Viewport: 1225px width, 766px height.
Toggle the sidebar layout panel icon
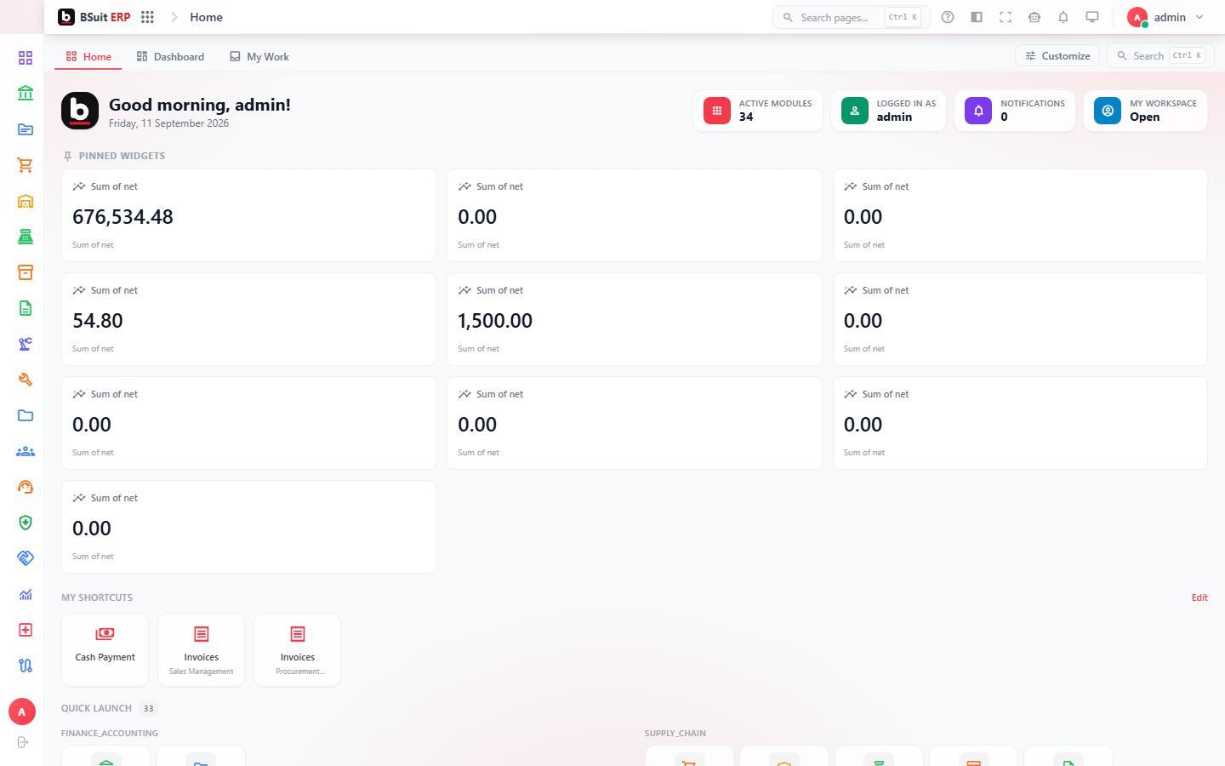977,17
